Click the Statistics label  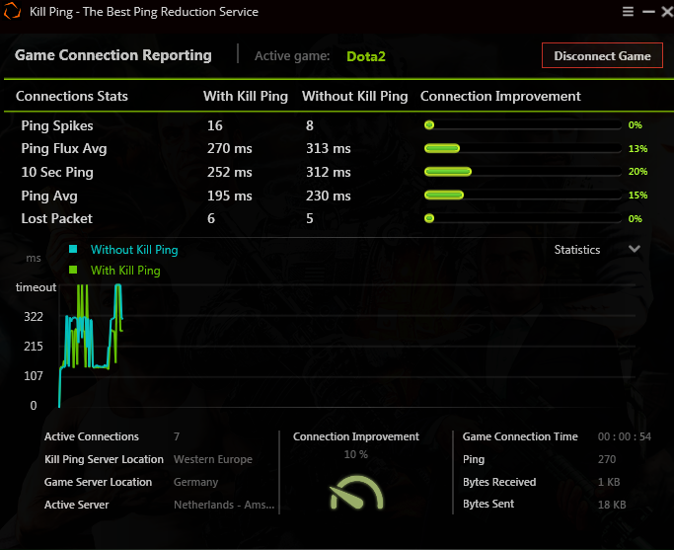[577, 250]
